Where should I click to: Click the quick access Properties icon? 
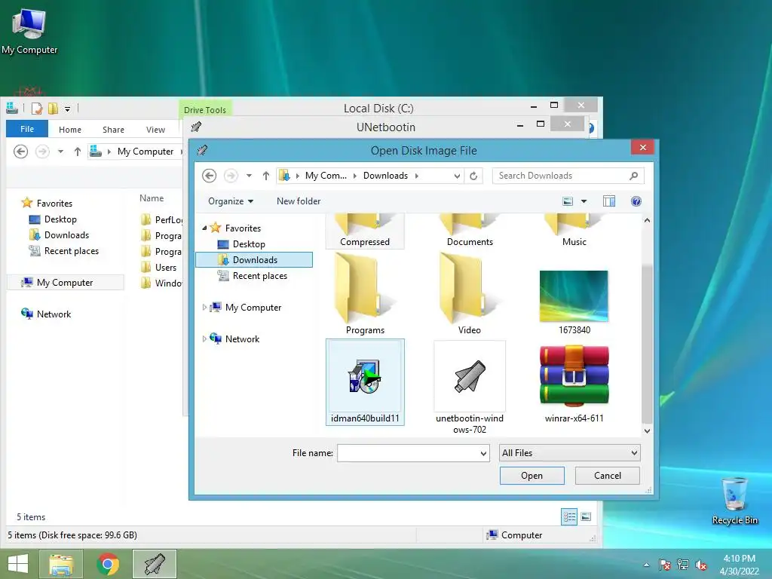tap(37, 109)
